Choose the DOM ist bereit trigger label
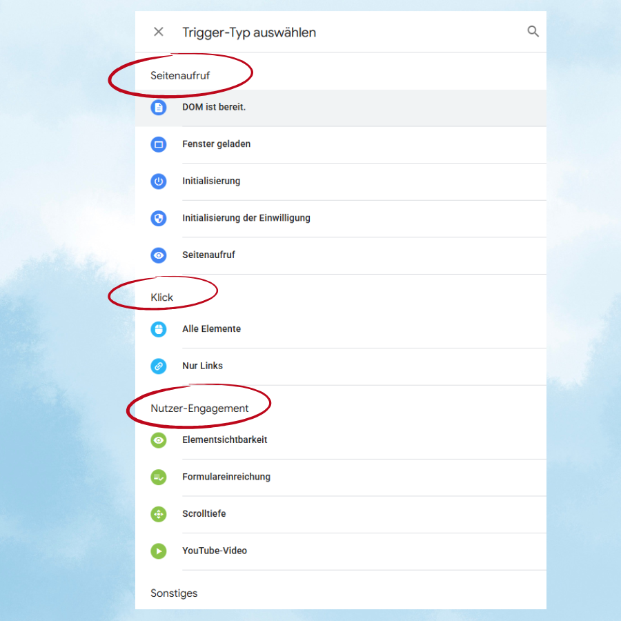 (x=214, y=108)
